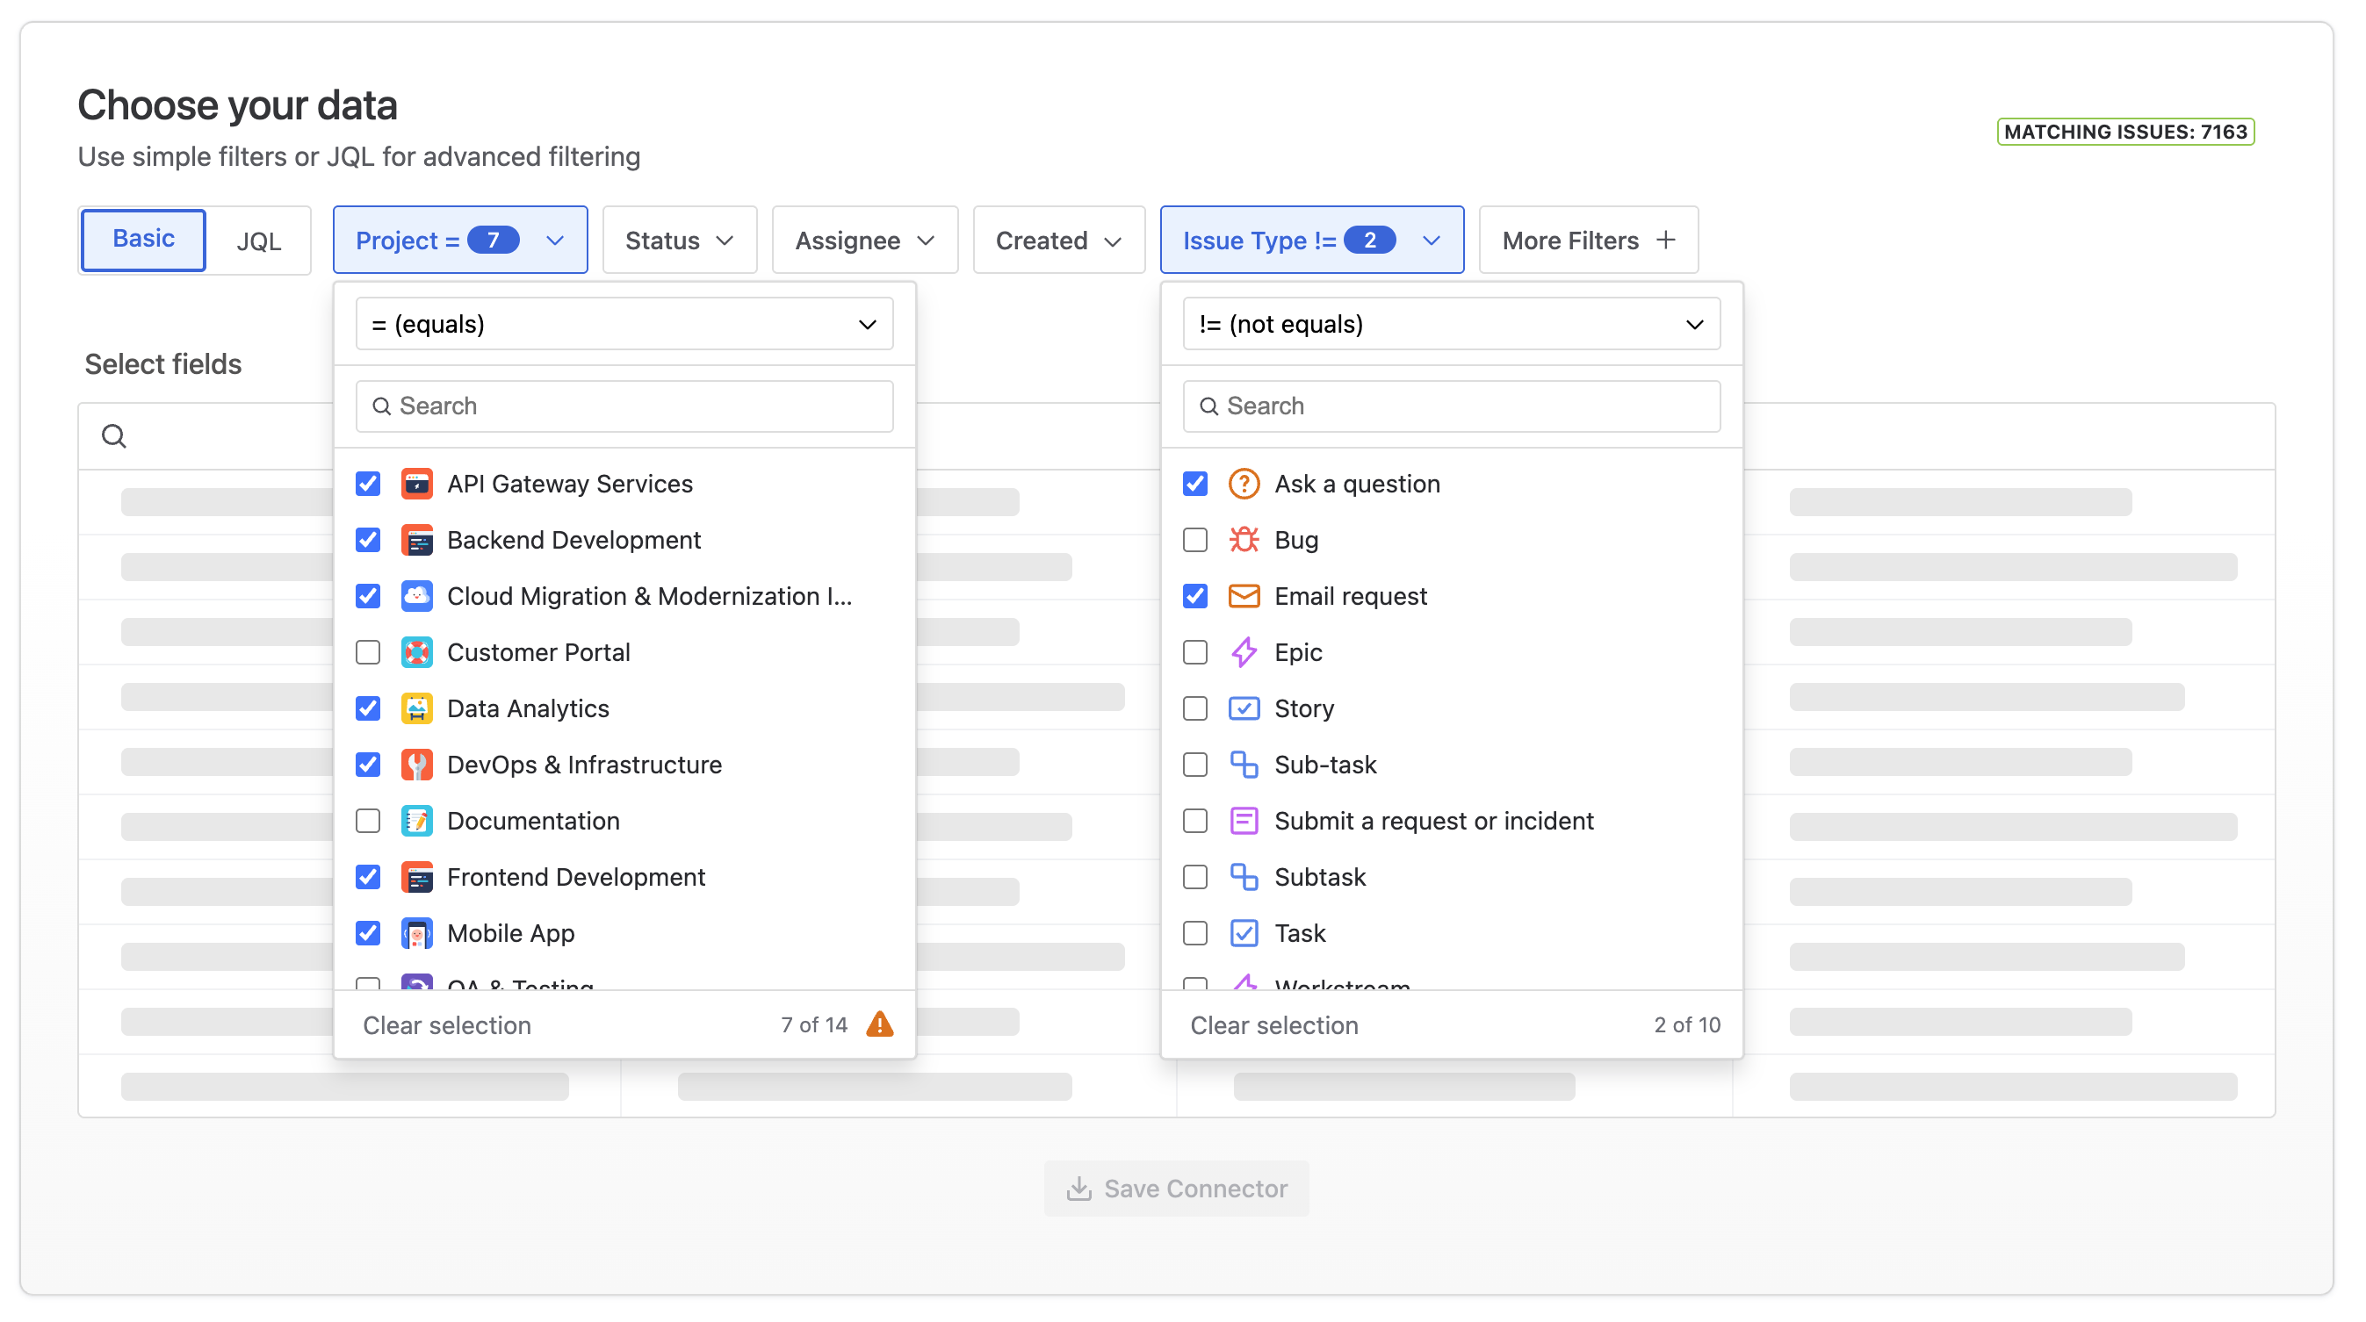Check the Documentation checkbox
Viewport: 2366px width, 1322px height.
point(367,821)
